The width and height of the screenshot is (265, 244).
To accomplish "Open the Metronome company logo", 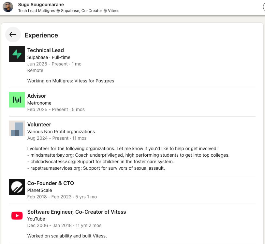I will pos(17,100).
